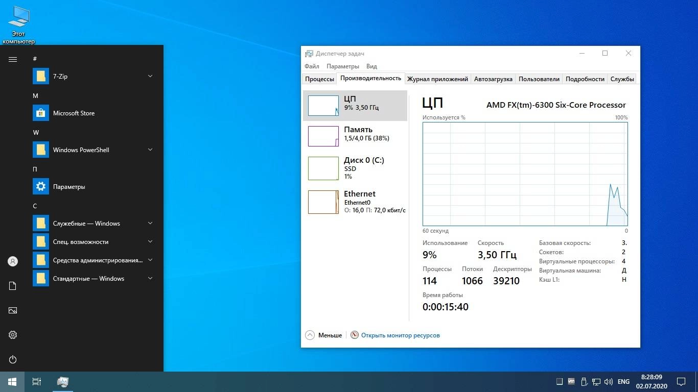The height and width of the screenshot is (392, 698).
Task: Open the Windows PowerShell folder icon
Action: click(41, 150)
